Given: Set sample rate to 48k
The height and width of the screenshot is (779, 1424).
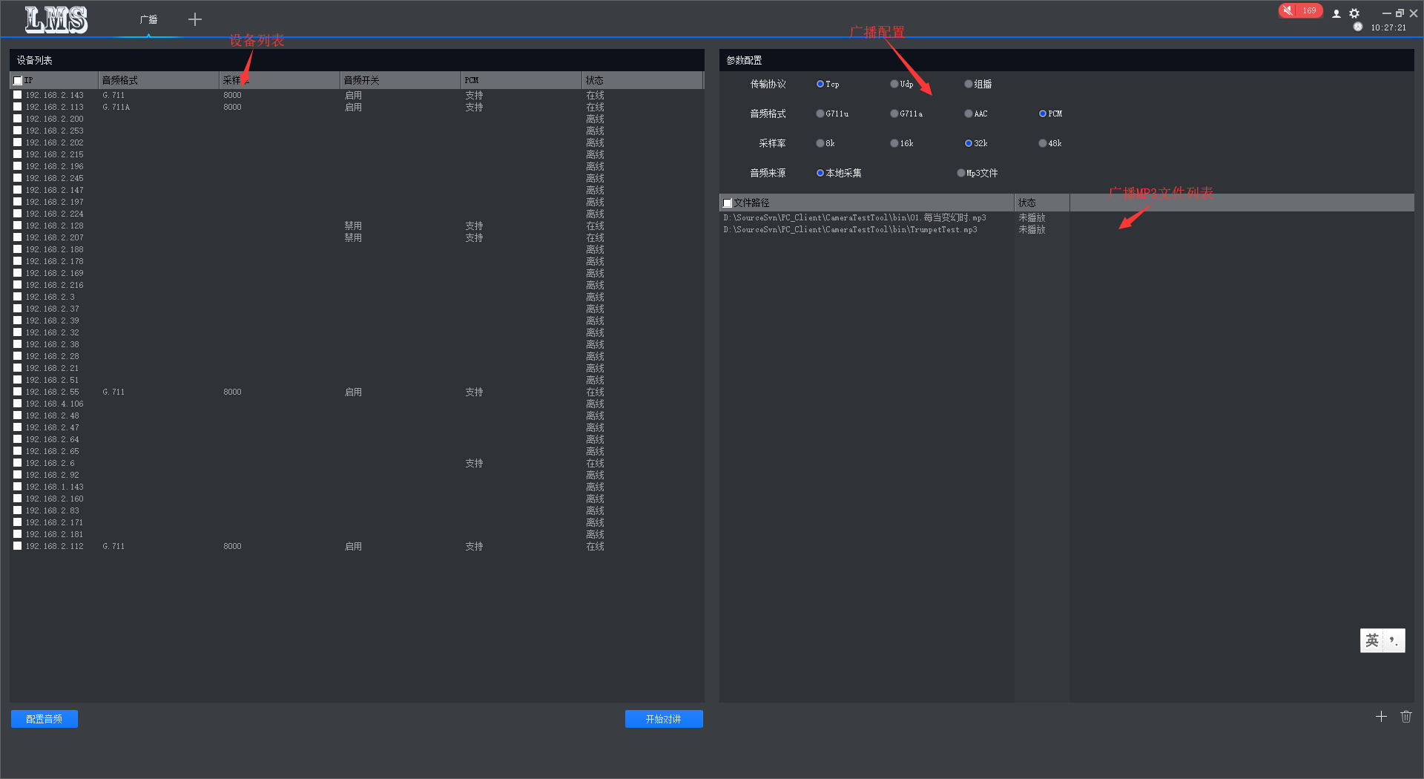Looking at the screenshot, I should 1043,143.
